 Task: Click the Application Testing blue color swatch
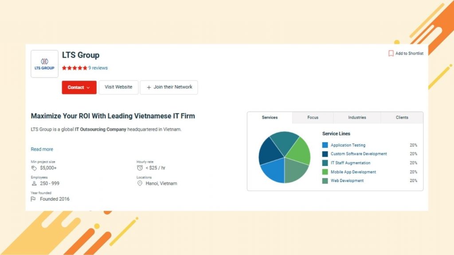(x=325, y=145)
